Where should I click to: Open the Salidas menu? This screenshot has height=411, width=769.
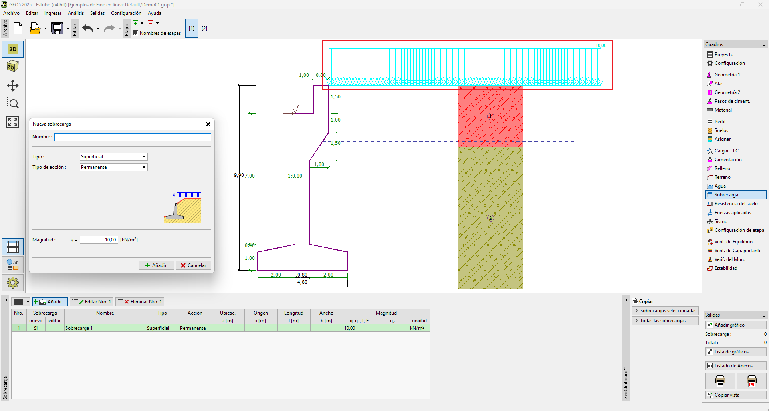pos(97,13)
